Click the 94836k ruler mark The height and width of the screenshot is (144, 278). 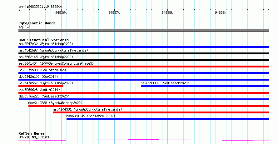[x=61, y=12]
